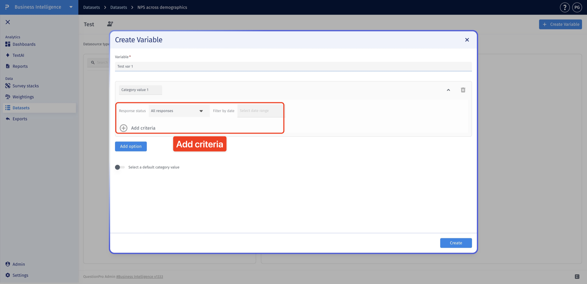The image size is (587, 284).
Task: Close the Create Variable dialog
Action: 467,40
